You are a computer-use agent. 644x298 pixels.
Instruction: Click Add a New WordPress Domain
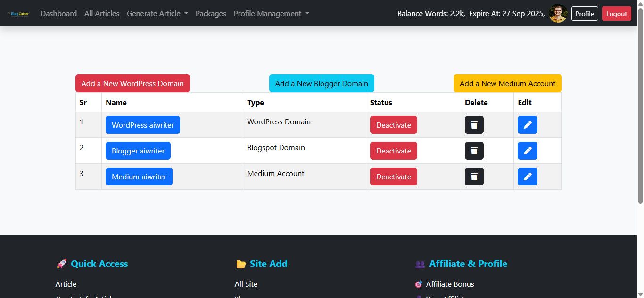click(132, 83)
